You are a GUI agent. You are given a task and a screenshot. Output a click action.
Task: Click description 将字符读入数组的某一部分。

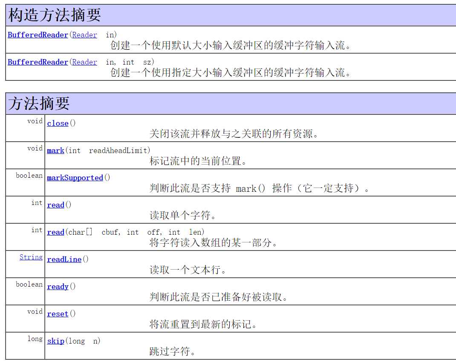(214, 243)
